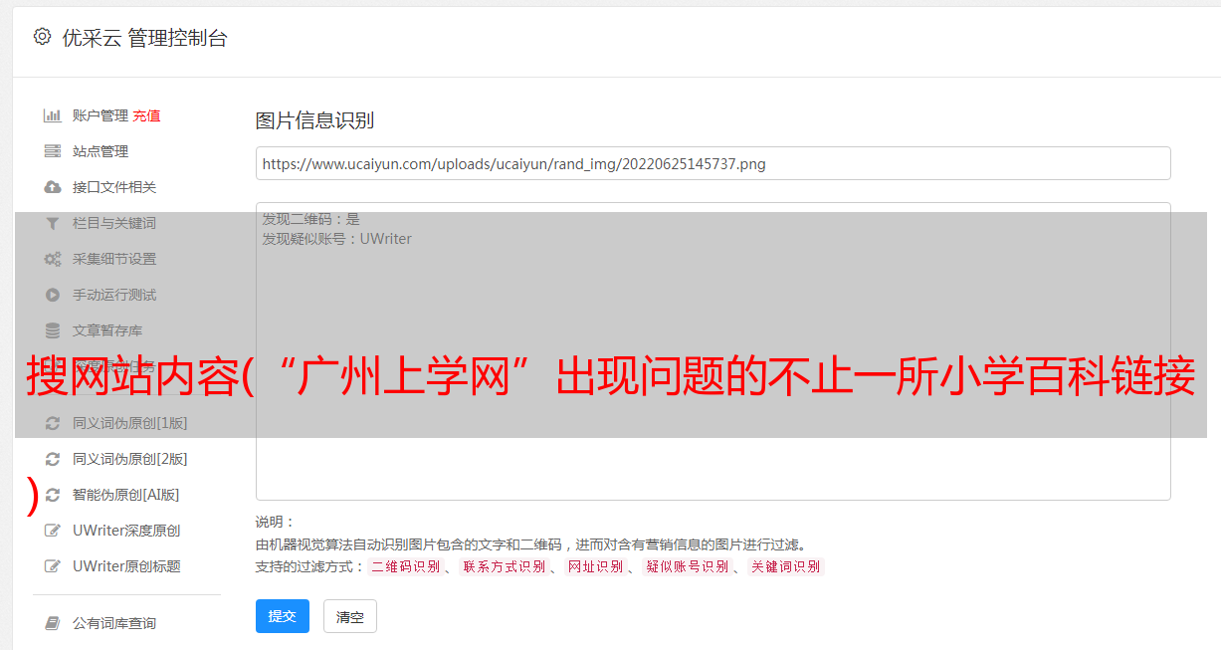Screen dimensions: 1221x650
Task: Click edit icon next to UWriter深度原创
Action: tap(53, 531)
